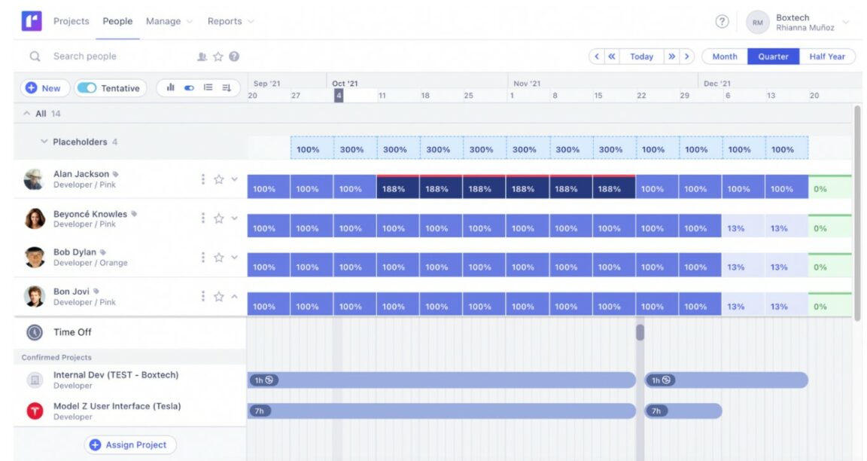Click the list view icon in the toolbar
Viewport: 867px width, 461px height.
click(x=209, y=88)
